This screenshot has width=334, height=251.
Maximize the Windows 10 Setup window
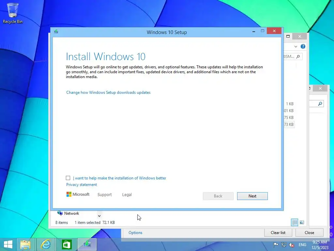point(263,31)
